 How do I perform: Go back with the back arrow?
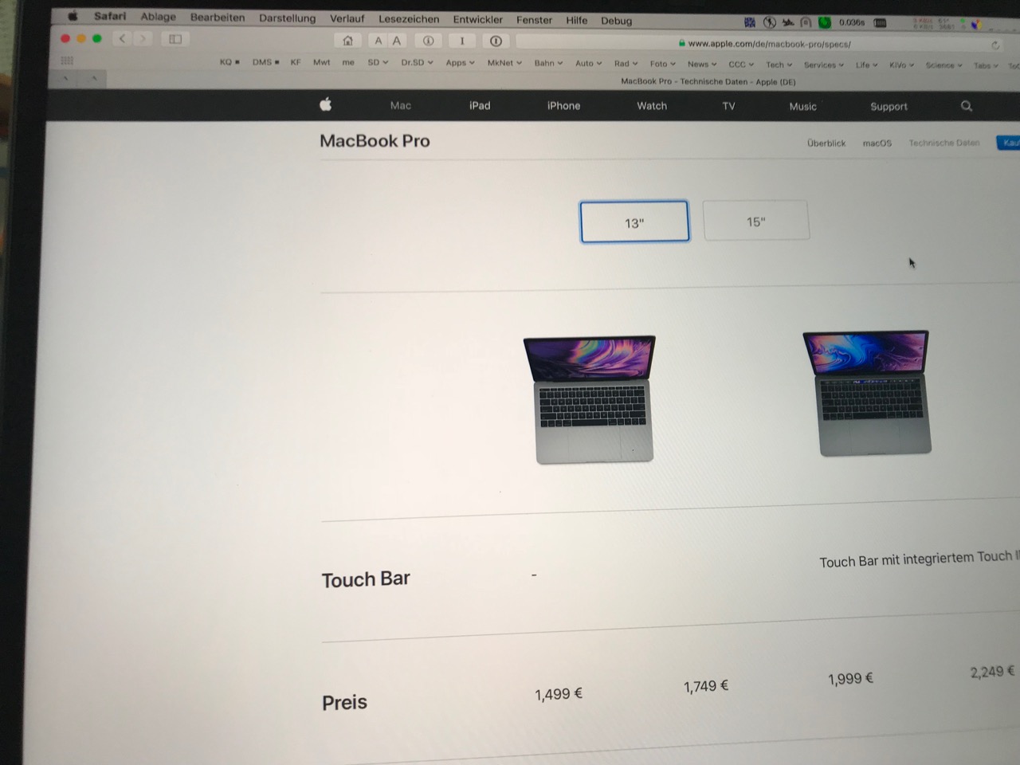[122, 38]
